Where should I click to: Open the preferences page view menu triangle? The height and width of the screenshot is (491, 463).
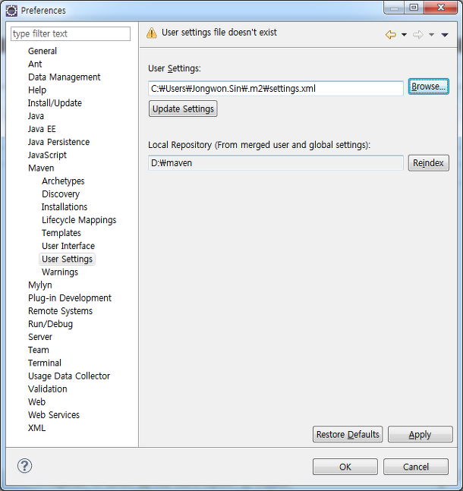coord(445,35)
